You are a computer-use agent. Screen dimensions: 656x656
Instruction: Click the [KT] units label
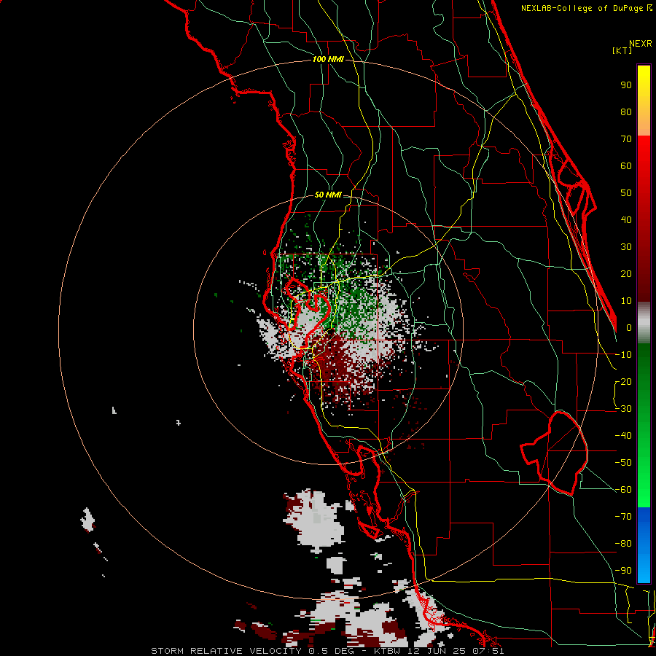click(x=622, y=50)
